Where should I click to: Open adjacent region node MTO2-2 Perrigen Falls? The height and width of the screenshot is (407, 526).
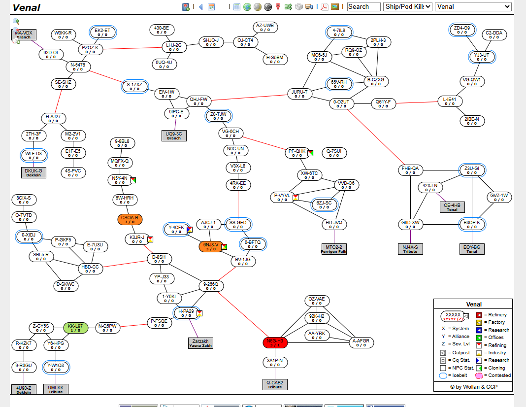334,249
